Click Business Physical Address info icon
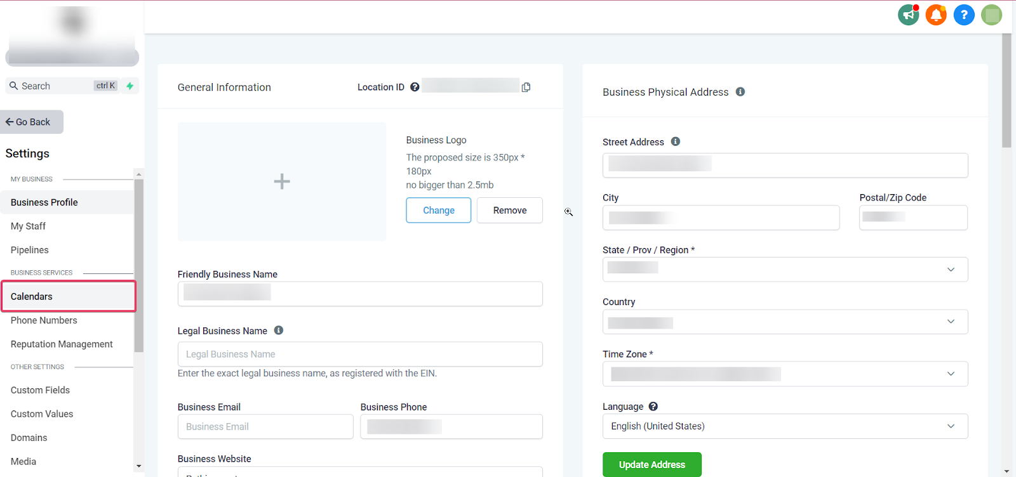The height and width of the screenshot is (477, 1016). click(x=740, y=92)
